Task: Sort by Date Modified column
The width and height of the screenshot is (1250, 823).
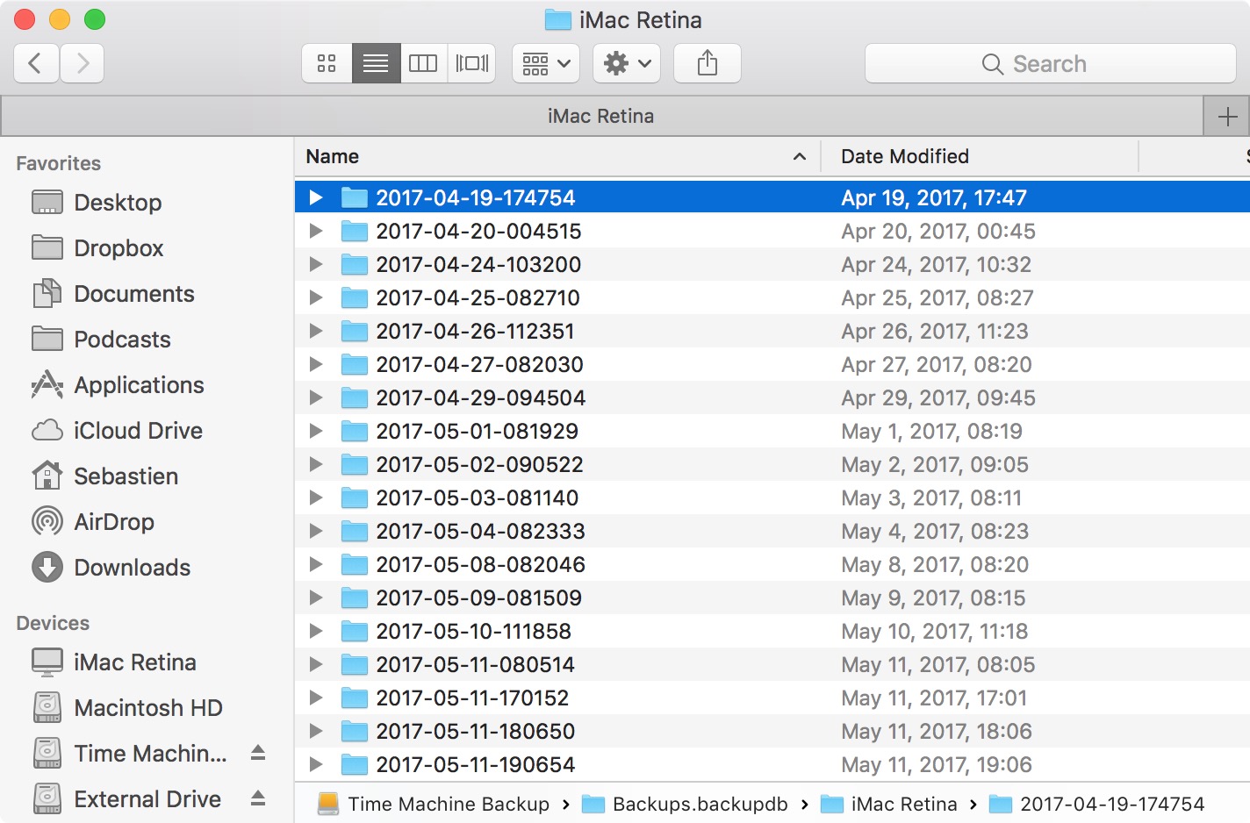Action: [x=904, y=156]
